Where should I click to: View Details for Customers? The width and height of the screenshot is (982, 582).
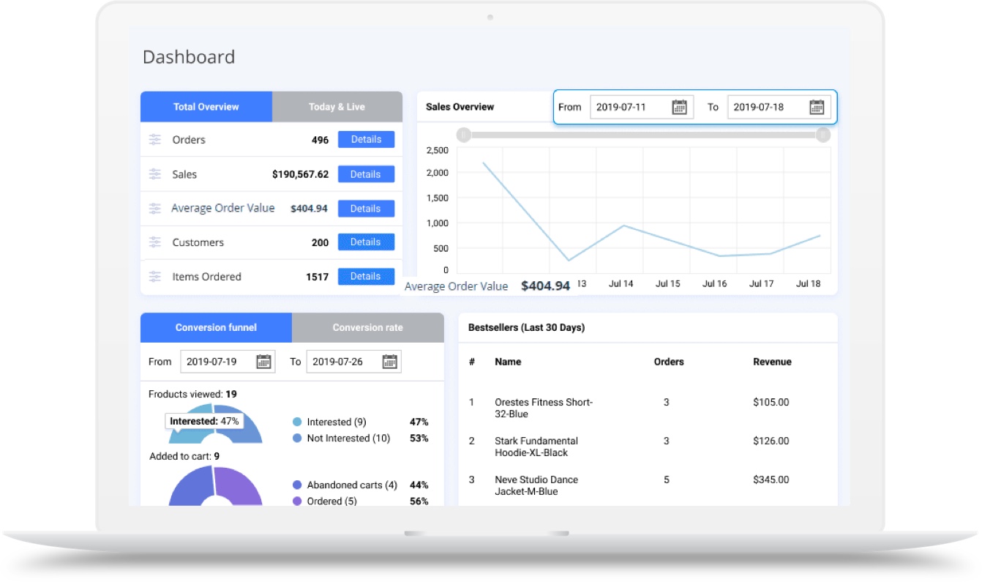366,242
